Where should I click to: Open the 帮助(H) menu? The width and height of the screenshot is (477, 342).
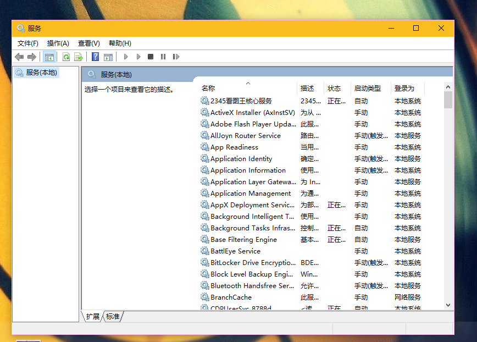[x=120, y=43]
